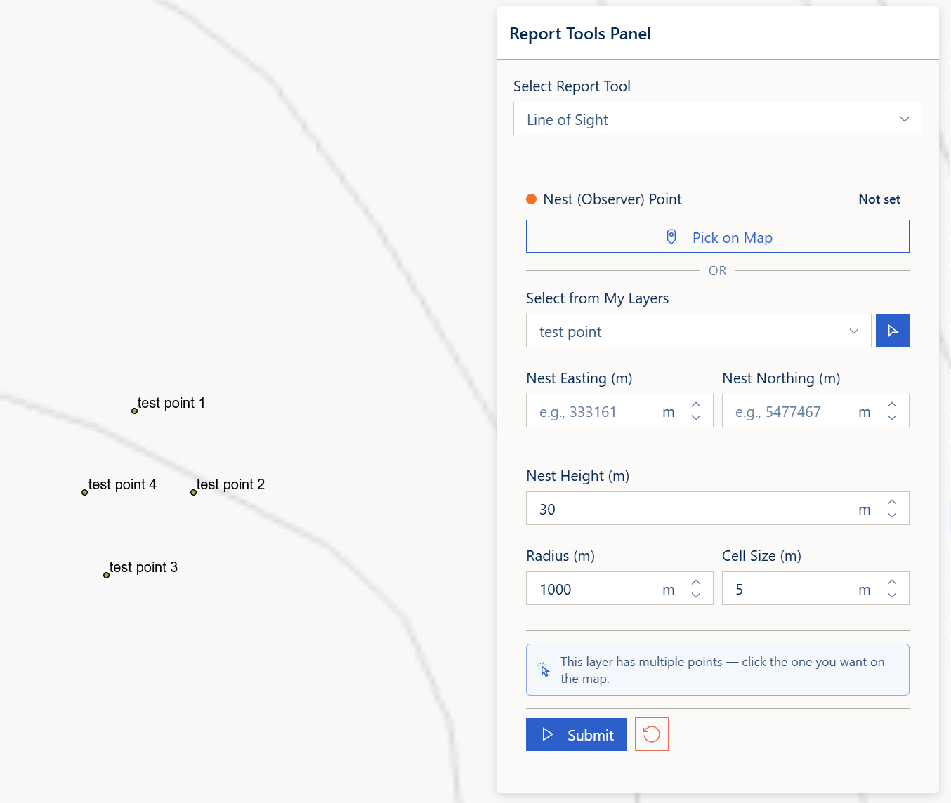Click the 'Not set' status text
951x803 pixels.
pyautogui.click(x=879, y=199)
